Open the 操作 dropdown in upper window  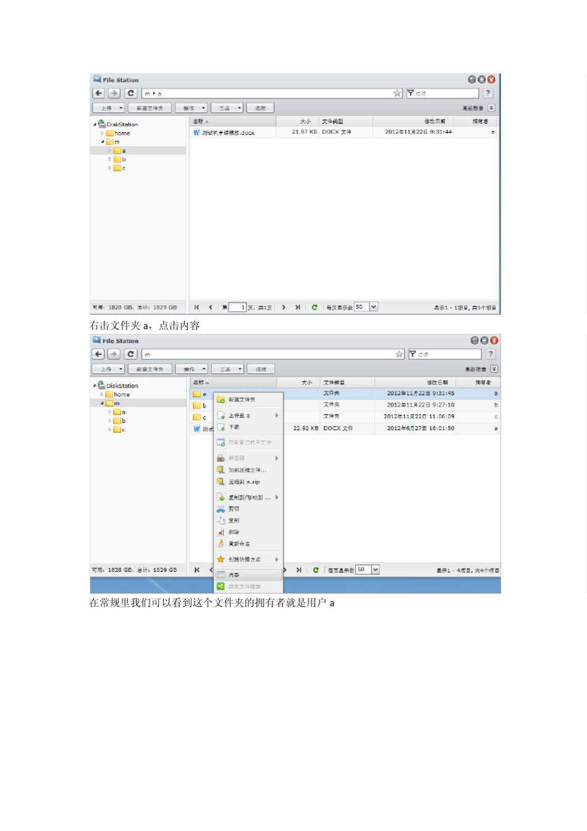click(192, 108)
